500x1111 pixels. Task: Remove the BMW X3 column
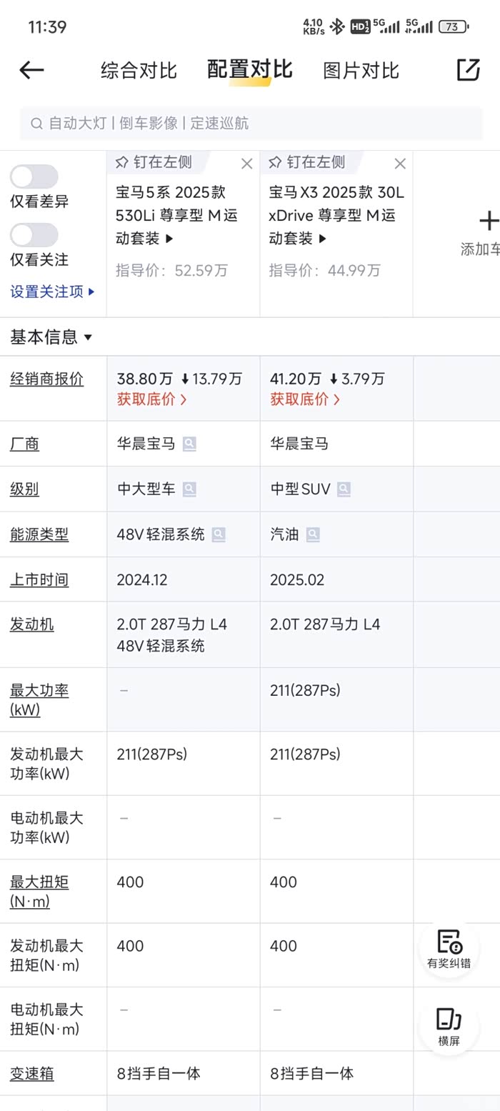400,164
